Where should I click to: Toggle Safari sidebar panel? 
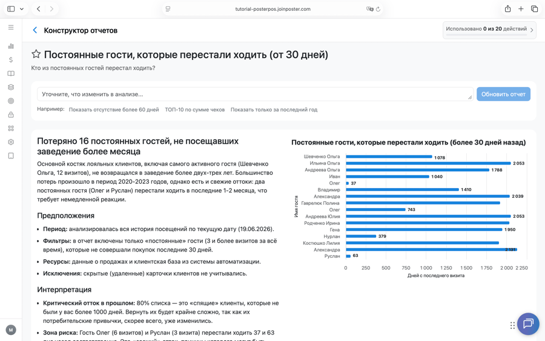[x=11, y=9]
